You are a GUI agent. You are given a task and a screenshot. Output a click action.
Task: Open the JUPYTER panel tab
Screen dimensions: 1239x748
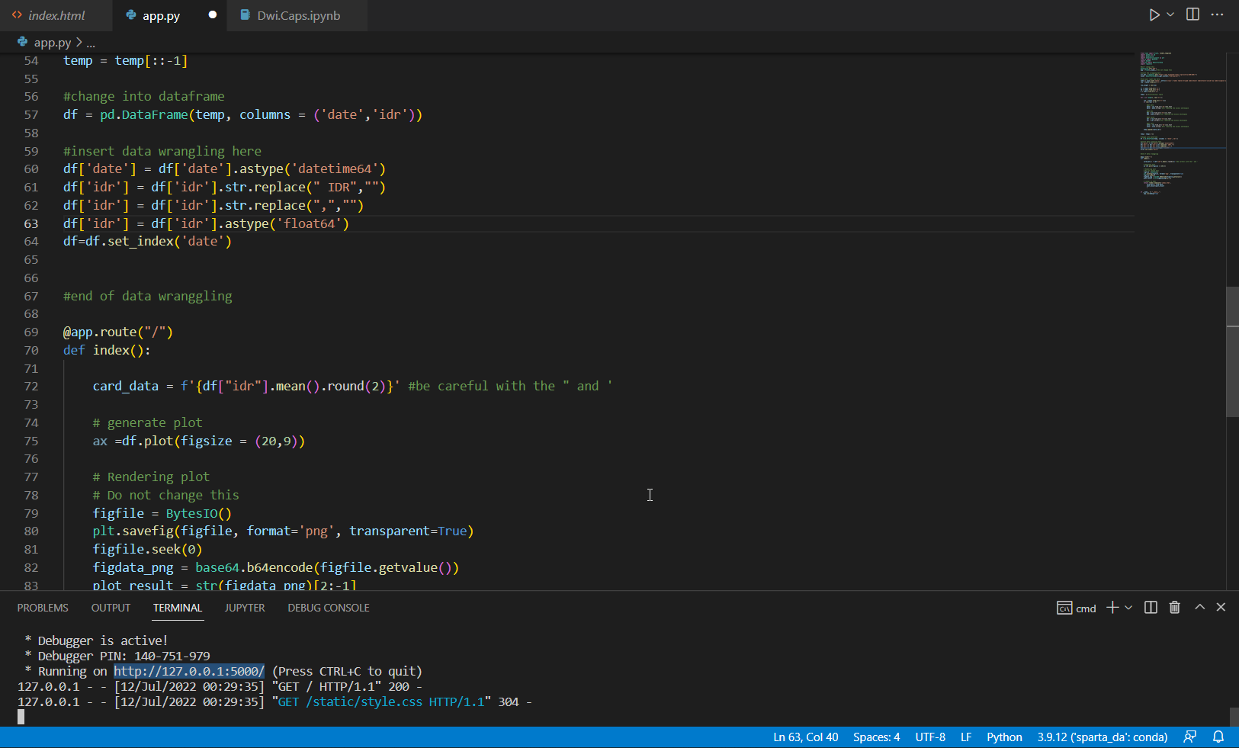click(245, 608)
